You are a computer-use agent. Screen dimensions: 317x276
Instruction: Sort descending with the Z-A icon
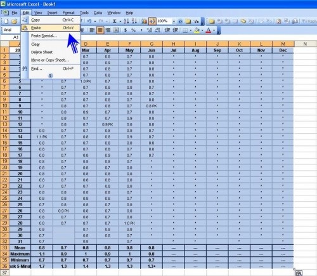pyautogui.click(x=134, y=21)
